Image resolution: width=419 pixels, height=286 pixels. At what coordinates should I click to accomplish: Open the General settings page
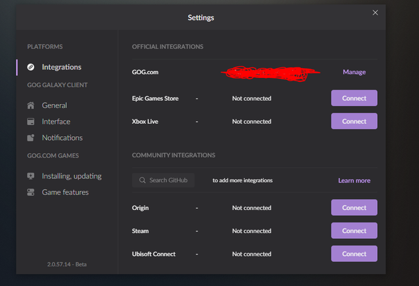click(x=54, y=105)
